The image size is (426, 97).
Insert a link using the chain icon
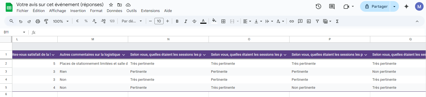tap(292, 21)
